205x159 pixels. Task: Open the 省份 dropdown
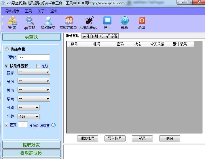(x=34, y=81)
